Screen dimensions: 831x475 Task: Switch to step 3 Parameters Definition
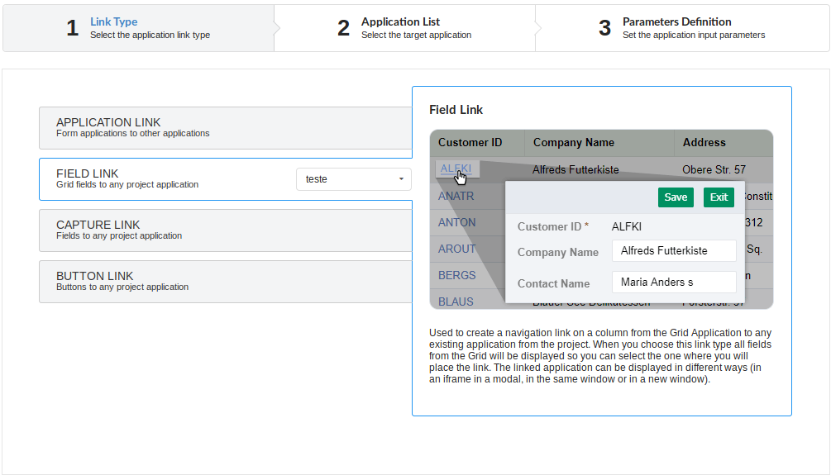coord(682,28)
